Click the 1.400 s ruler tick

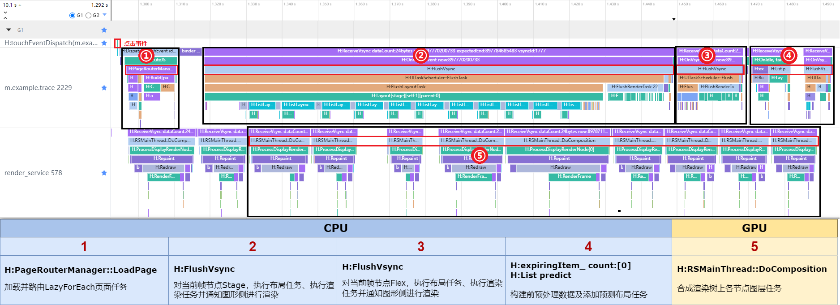click(x=504, y=4)
